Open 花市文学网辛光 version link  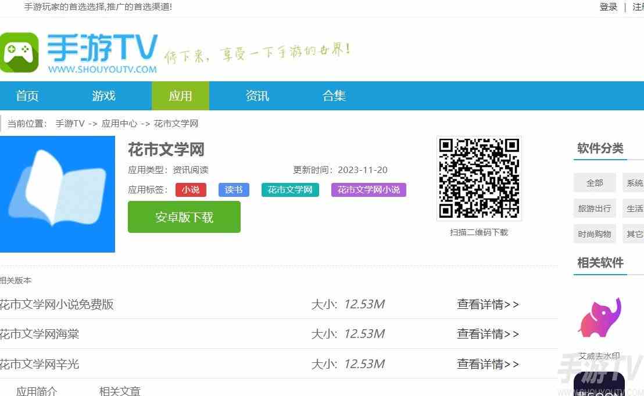pos(40,364)
